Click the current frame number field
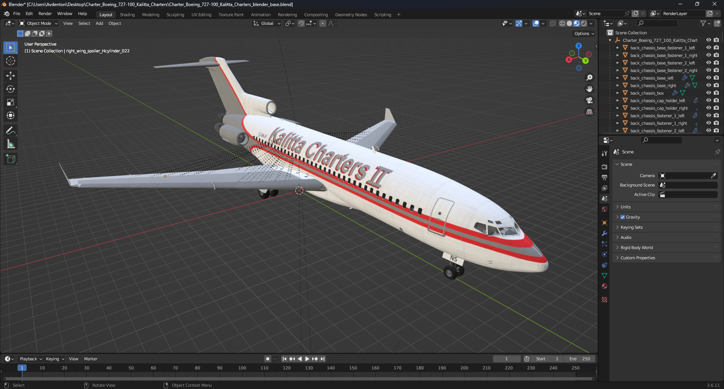 [x=507, y=359]
